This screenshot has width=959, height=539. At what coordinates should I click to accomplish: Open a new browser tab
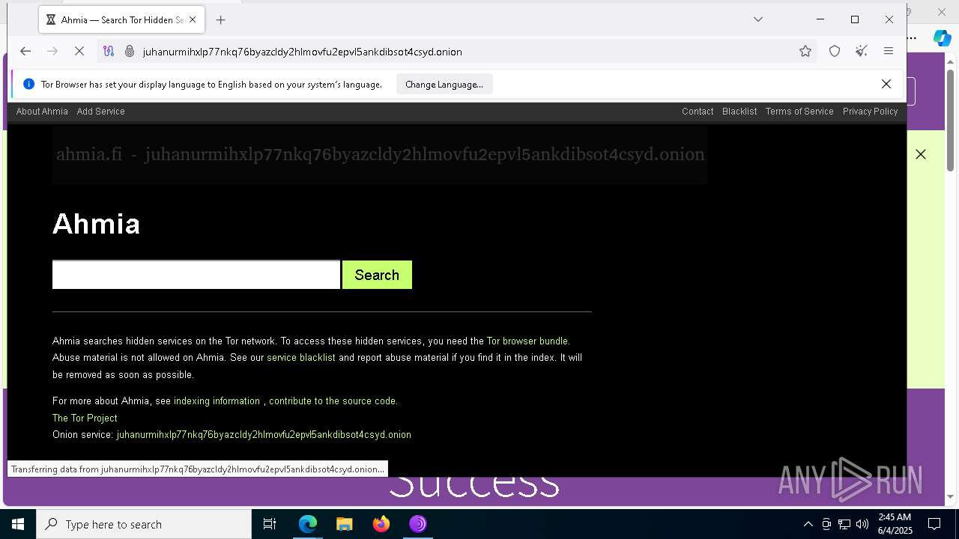[x=220, y=20]
